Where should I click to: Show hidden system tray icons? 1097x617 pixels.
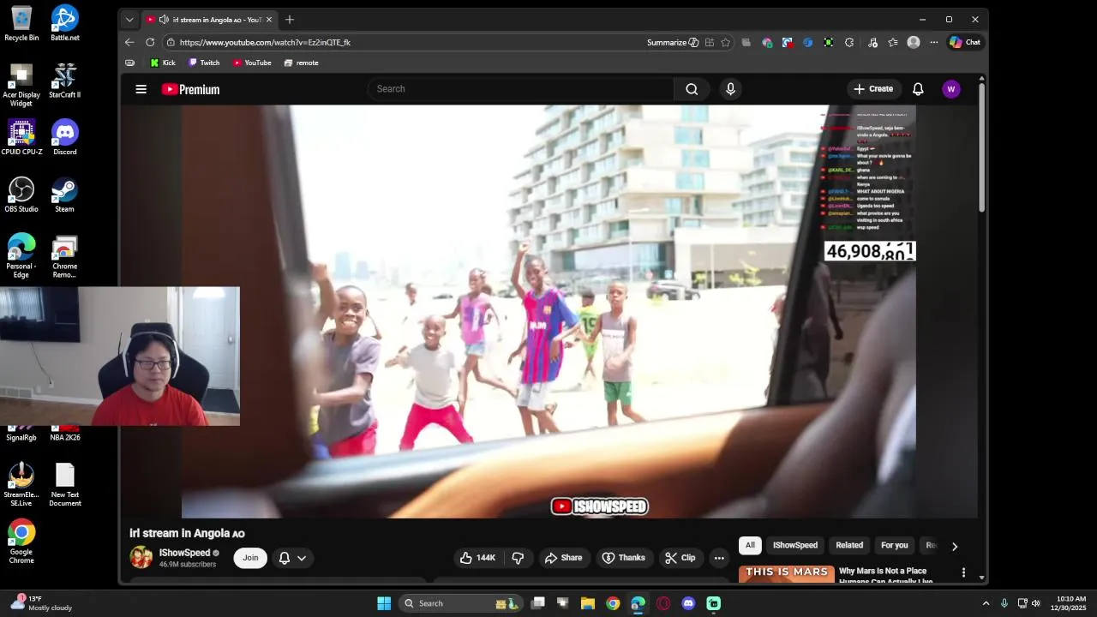pos(986,603)
